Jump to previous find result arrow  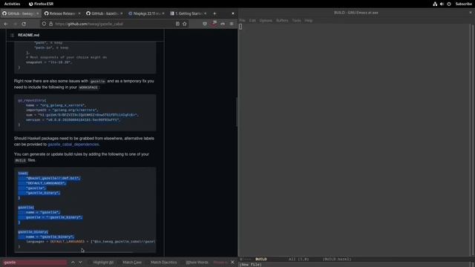73,262
